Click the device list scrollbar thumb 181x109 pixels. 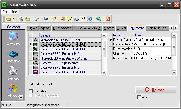[x=104, y=49]
